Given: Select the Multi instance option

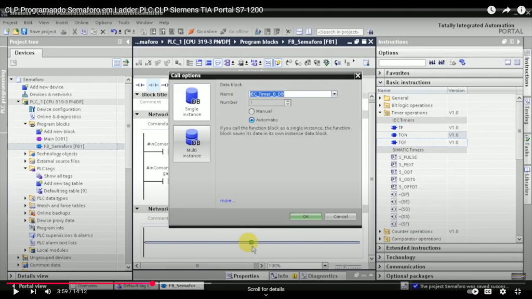Looking at the screenshot, I should click(192, 143).
